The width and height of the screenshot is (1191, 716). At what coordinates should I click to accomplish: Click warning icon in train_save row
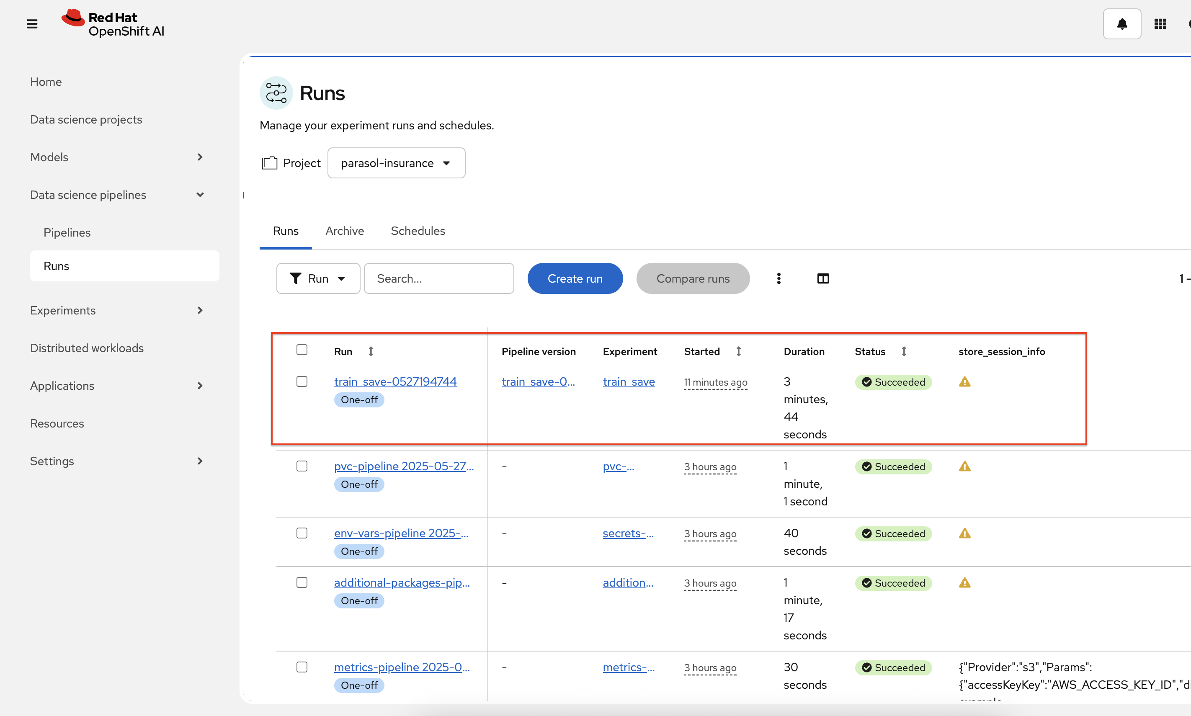point(964,381)
